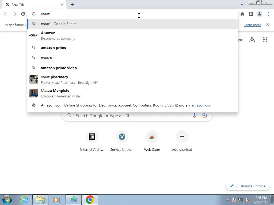The width and height of the screenshot is (274, 205).
Task: Select the 'amazon prime video' suggestion
Action: pos(133,68)
